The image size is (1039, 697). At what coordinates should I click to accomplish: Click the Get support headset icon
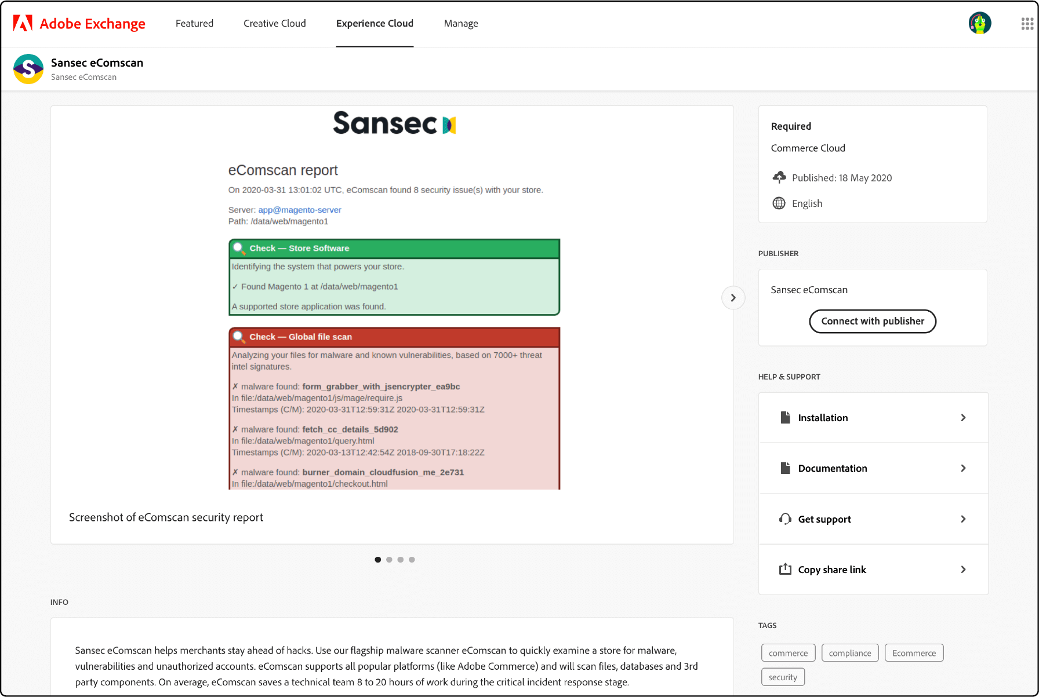785,519
